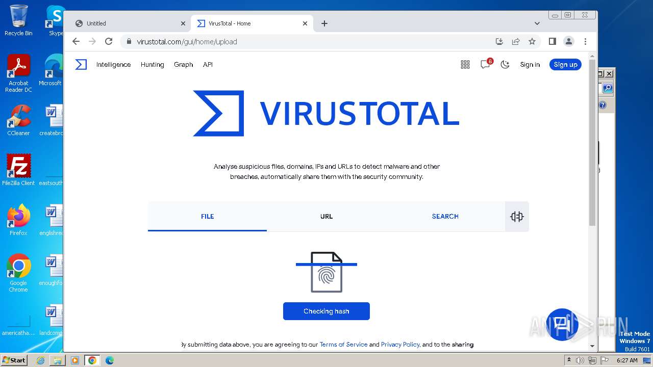Open the blue chat support bubble
The width and height of the screenshot is (653, 367).
[562, 324]
